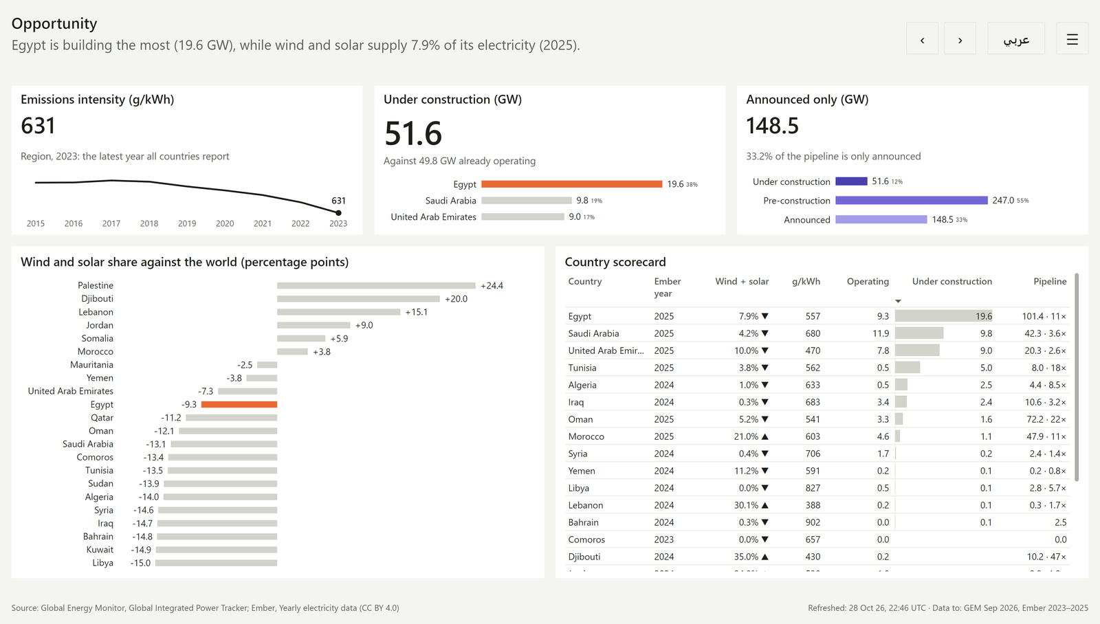Click Morocco's 21.0% wind + solar value
The width and height of the screenshot is (1100, 624).
(746, 436)
